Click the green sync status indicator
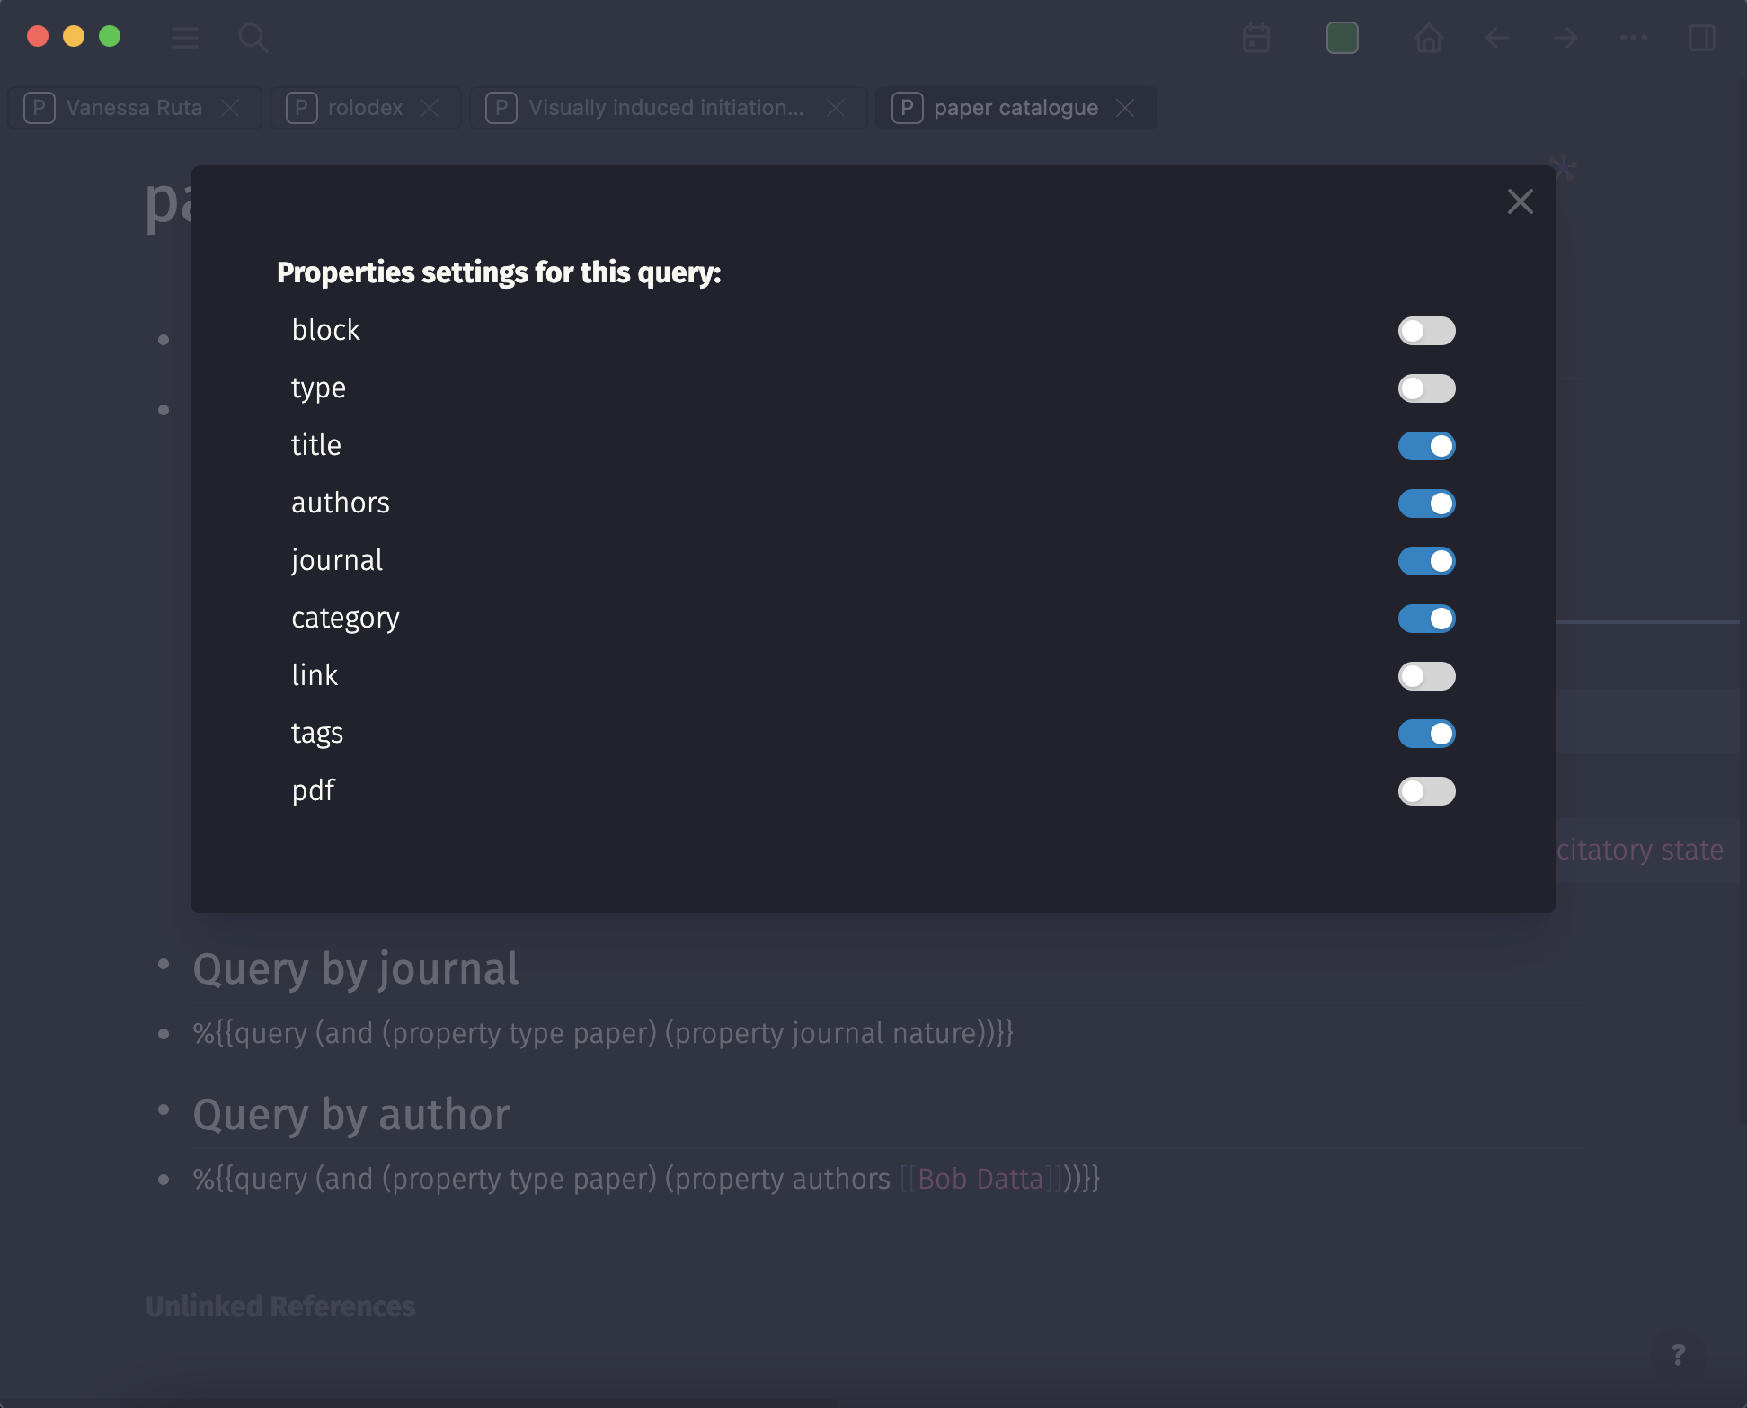Screen dimensions: 1747x1408 click(1343, 38)
